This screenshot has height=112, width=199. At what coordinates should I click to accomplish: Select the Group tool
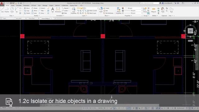click(145, 10)
